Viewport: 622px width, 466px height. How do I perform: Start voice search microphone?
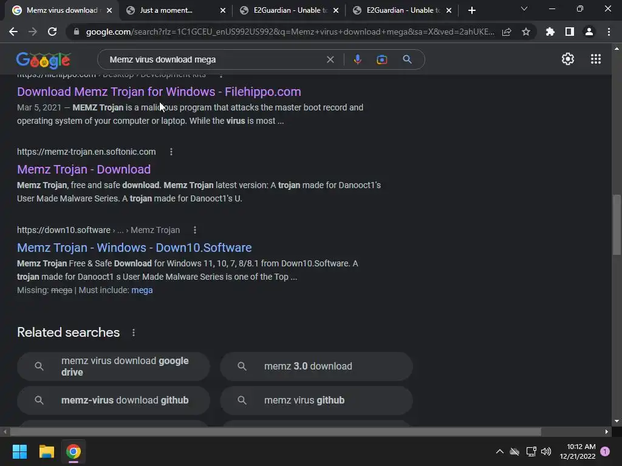pos(357,59)
